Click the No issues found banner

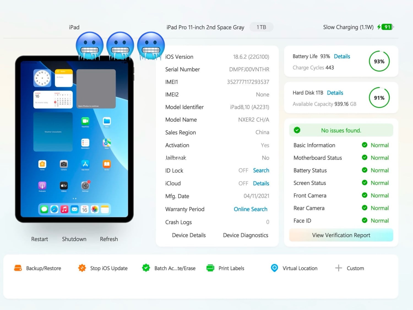point(341,130)
